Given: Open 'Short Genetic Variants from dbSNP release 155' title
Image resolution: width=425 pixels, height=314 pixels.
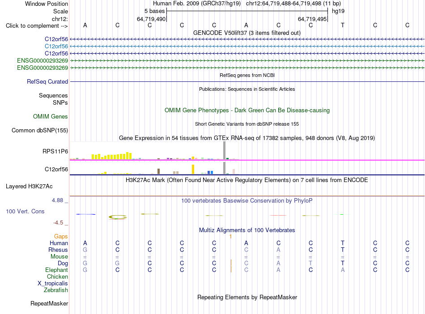Looking at the screenshot, I should click(x=246, y=124).
